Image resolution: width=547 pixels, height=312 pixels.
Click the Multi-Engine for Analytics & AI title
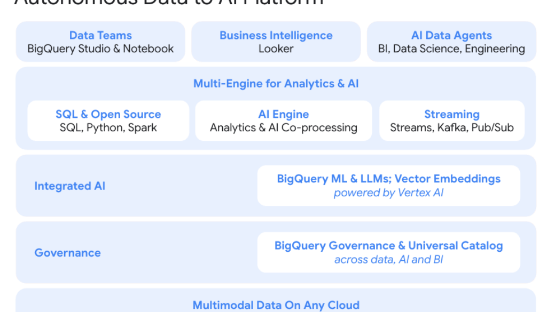point(276,84)
